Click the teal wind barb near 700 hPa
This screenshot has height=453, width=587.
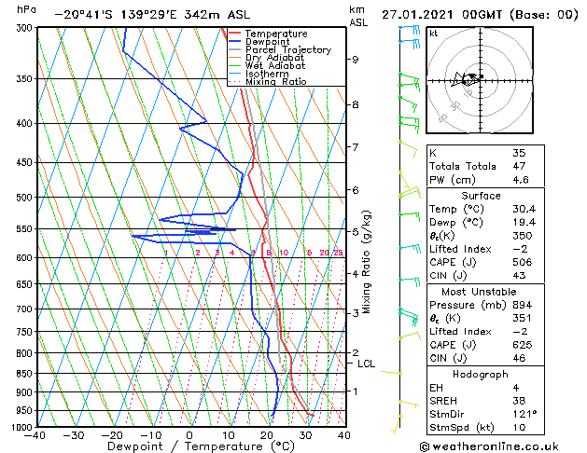(x=409, y=316)
